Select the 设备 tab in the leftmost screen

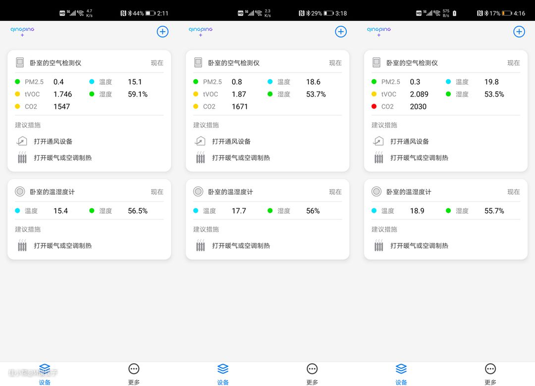[x=45, y=374]
